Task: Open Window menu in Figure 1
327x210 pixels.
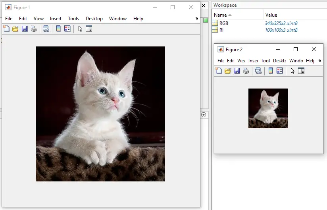Action: click(x=118, y=19)
